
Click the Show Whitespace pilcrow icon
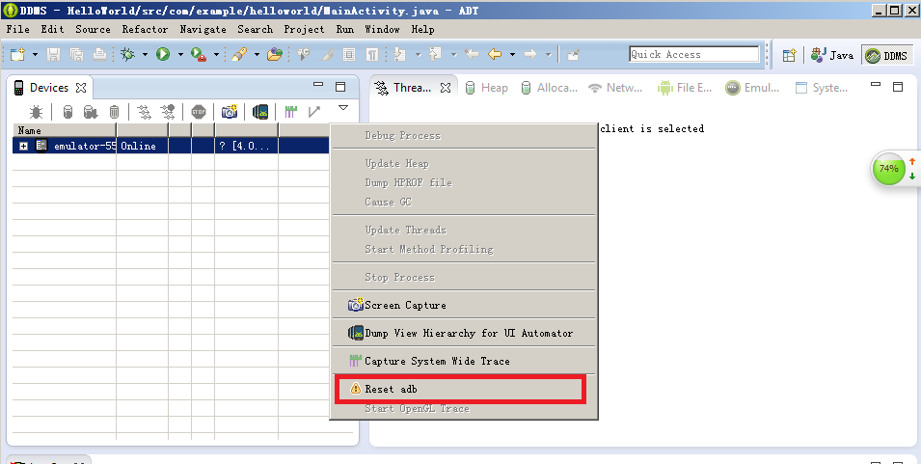coord(372,55)
